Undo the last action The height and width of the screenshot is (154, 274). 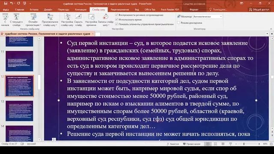click(12, 3)
